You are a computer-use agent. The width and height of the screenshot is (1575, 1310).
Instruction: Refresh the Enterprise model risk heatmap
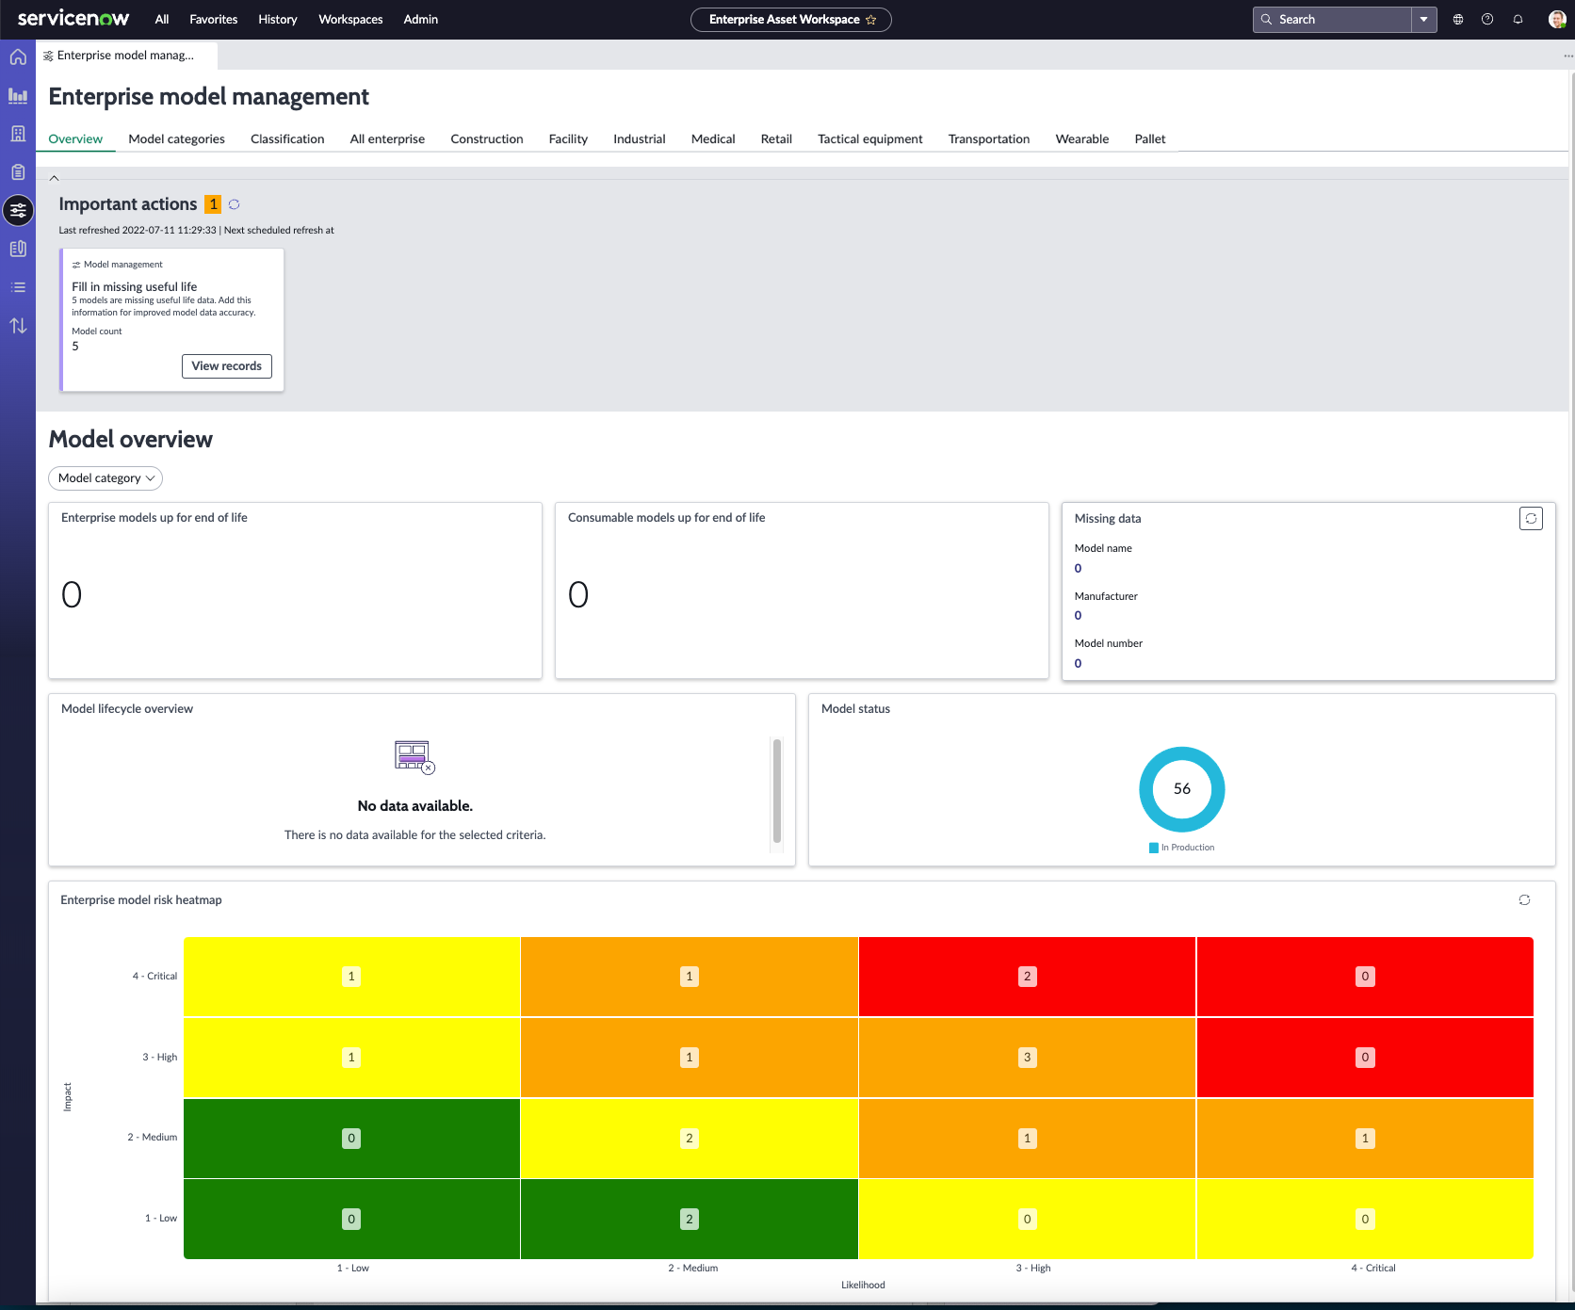1524,900
